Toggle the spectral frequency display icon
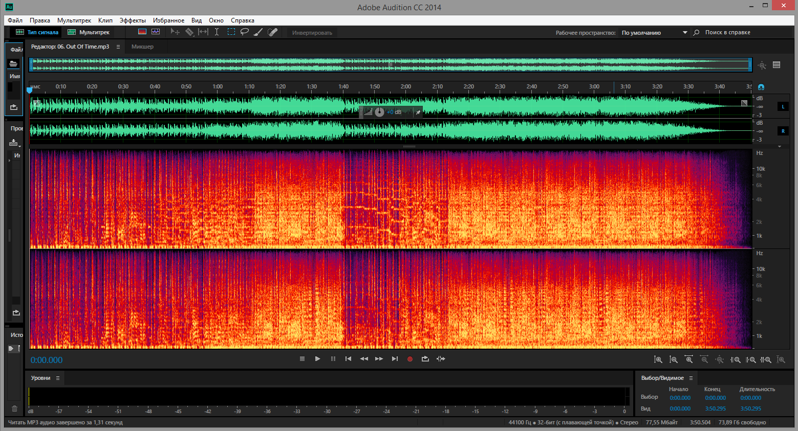The image size is (798, 431). pos(142,32)
